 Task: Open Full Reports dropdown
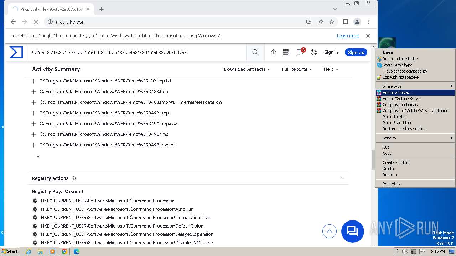coord(297,69)
